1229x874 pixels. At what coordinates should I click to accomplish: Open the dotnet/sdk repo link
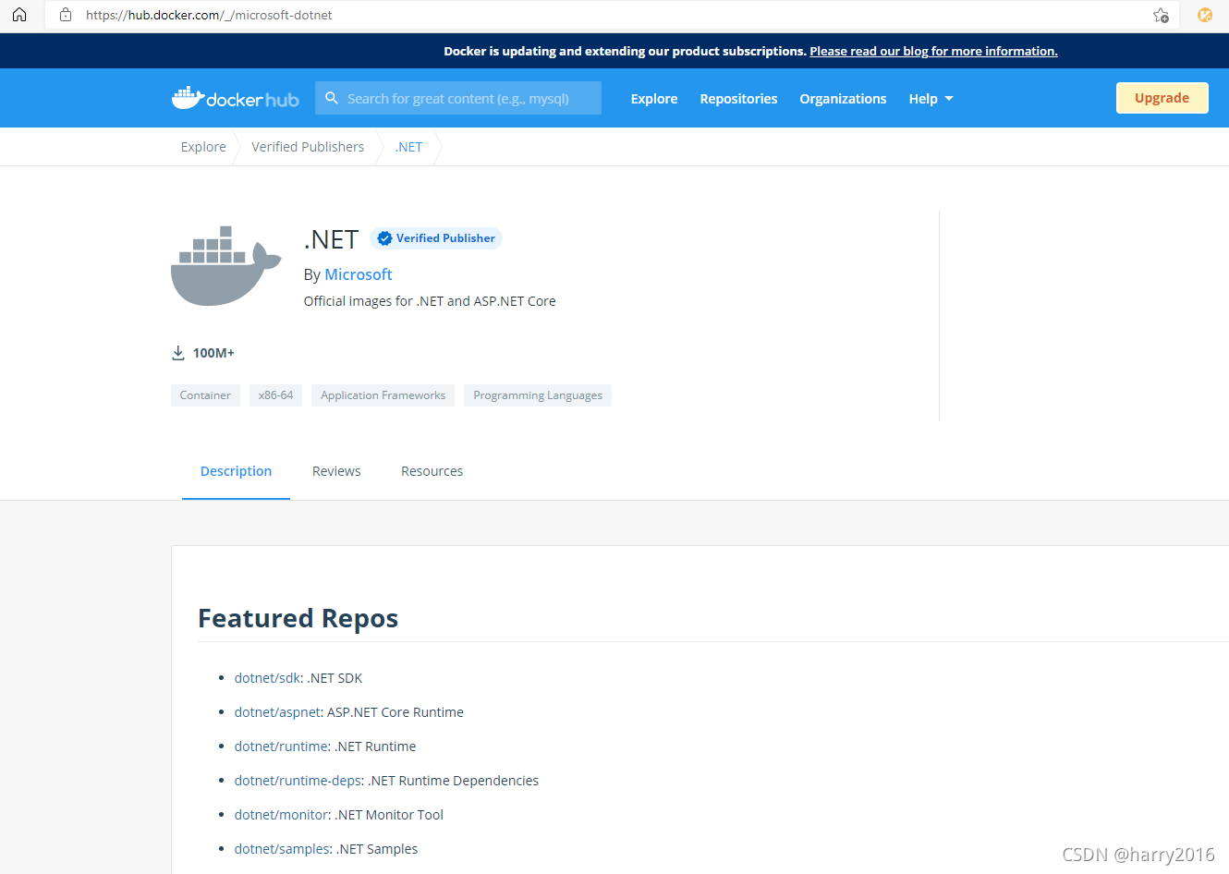pyautogui.click(x=267, y=678)
